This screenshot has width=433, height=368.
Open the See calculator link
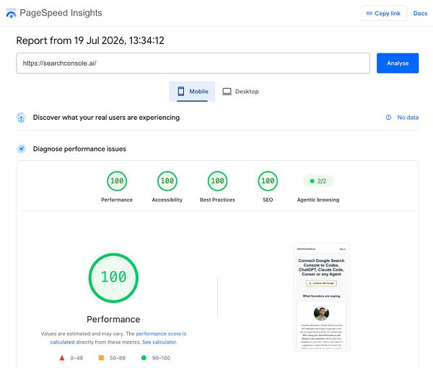(x=159, y=342)
